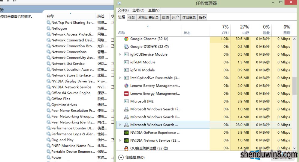Open the 查看(V) menu
The height and width of the screenshot is (162, 299).
coord(154,10)
